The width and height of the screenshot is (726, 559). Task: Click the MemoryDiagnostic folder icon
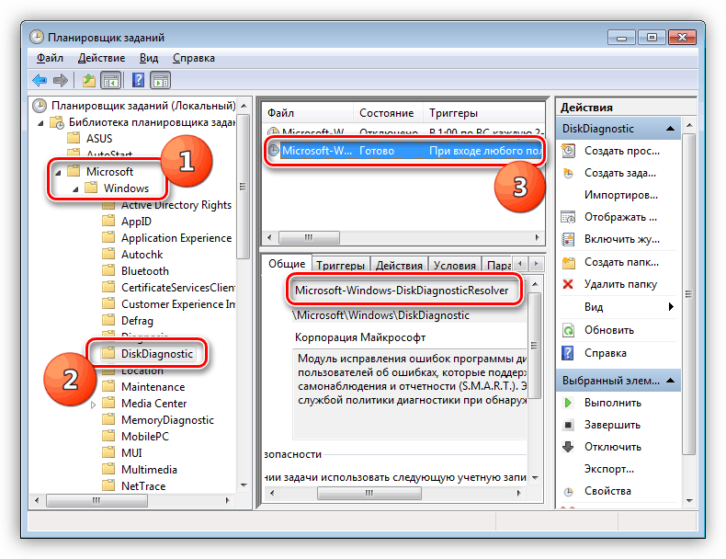[108, 419]
